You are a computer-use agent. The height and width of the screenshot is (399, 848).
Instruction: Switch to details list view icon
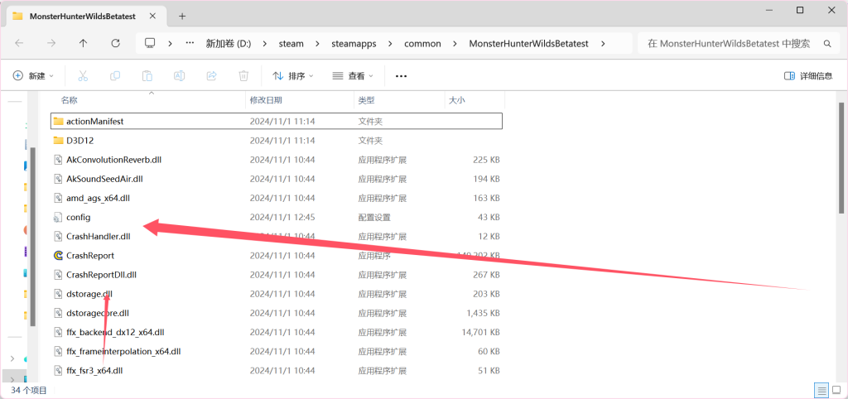[x=821, y=390]
